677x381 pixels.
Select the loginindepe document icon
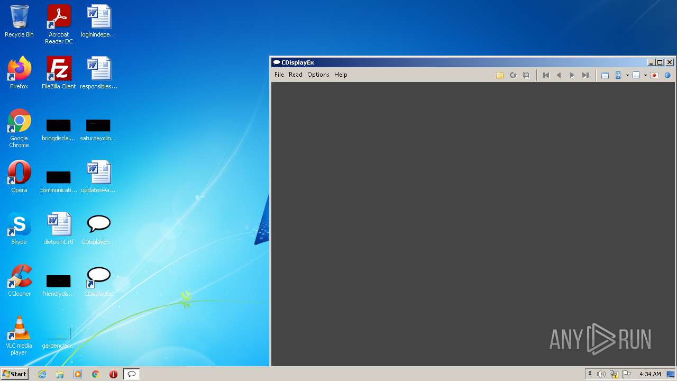point(98,22)
